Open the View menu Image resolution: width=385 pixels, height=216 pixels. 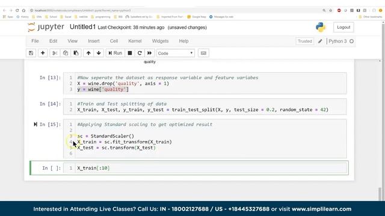(72, 41)
